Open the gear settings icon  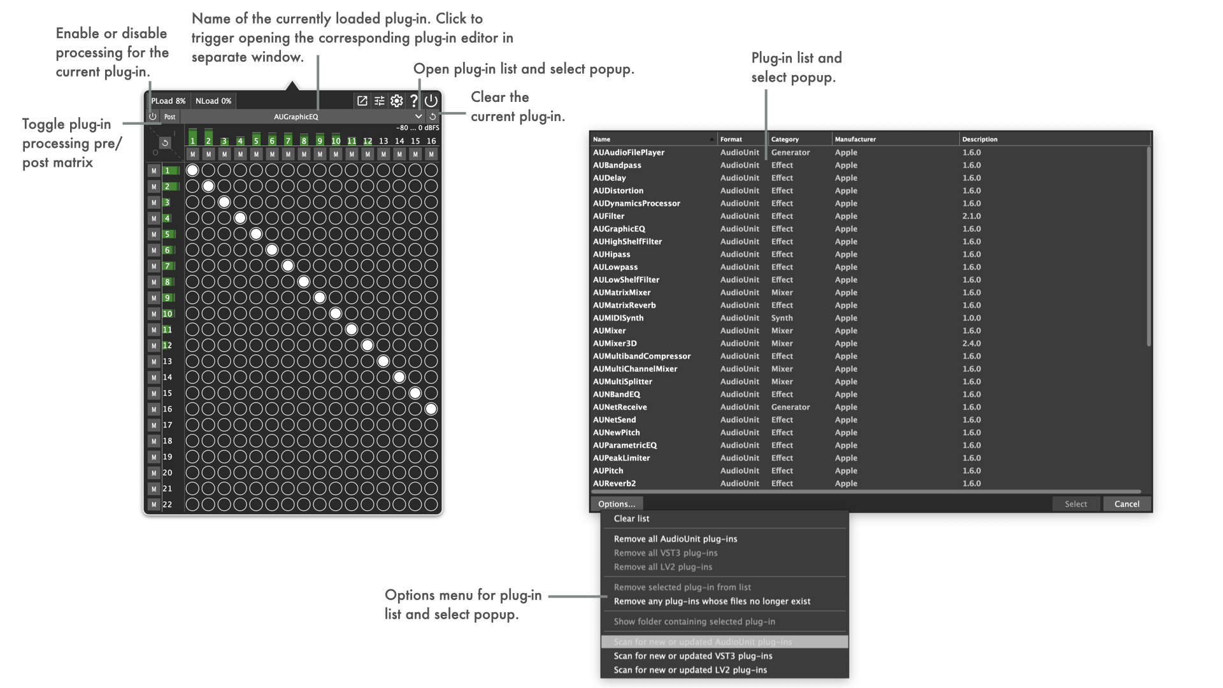(x=397, y=101)
